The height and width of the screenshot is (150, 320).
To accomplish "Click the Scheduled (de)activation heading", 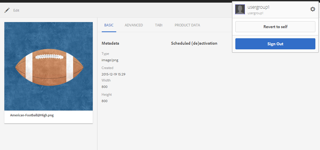I will (194, 43).
